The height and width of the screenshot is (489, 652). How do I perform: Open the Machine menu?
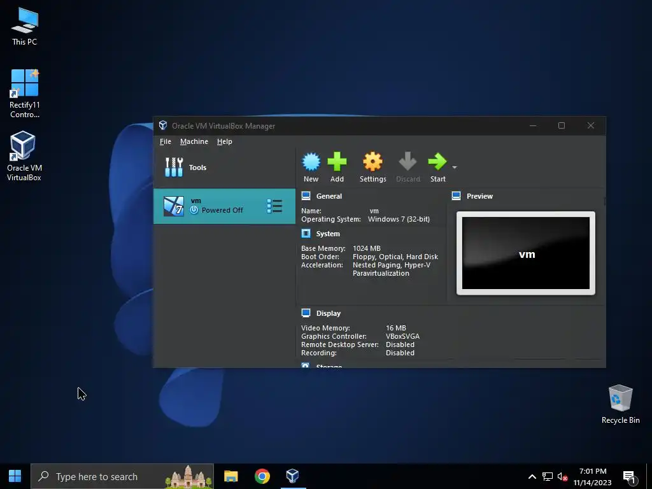coord(194,141)
